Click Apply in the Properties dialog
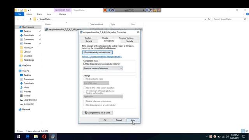The height and width of the screenshot is (140, 249). (x=133, y=120)
